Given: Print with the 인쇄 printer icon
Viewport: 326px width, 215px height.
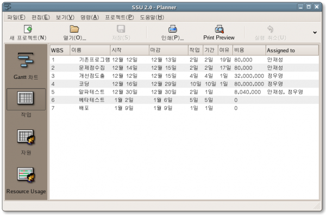Looking at the screenshot, I should pos(173,29).
